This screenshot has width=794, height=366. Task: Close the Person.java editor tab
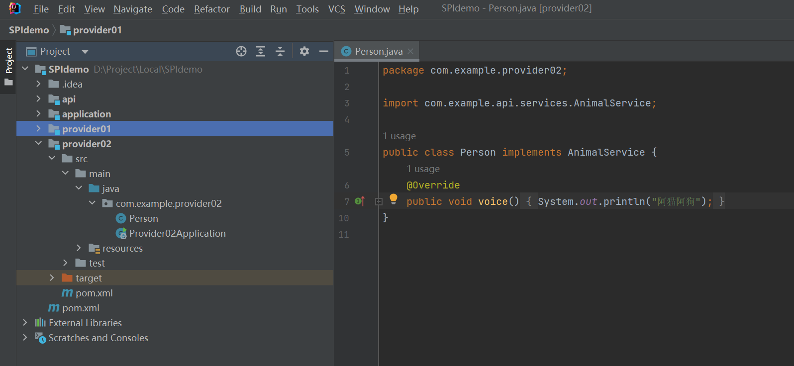410,51
